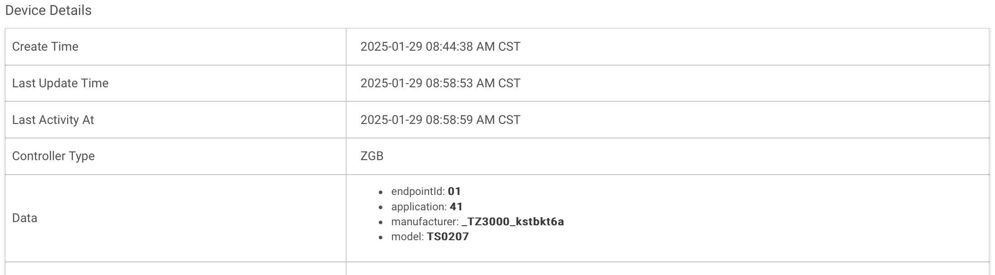Select the Data row label
The image size is (995, 275).
24,218
